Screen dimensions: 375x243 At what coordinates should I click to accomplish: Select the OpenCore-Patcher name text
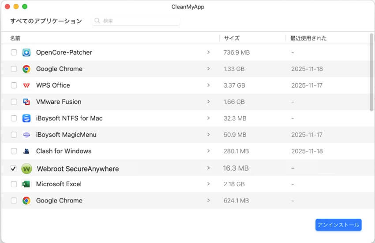pos(64,52)
